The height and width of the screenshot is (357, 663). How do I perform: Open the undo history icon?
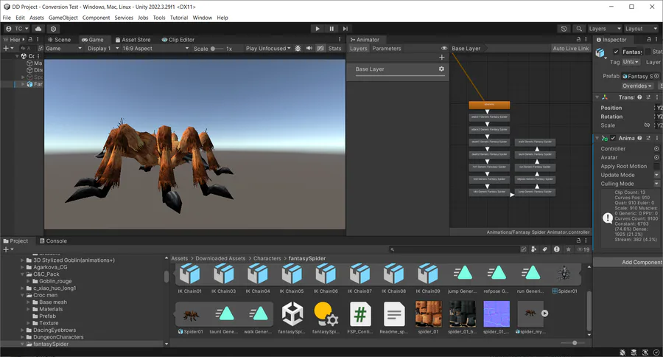click(564, 29)
